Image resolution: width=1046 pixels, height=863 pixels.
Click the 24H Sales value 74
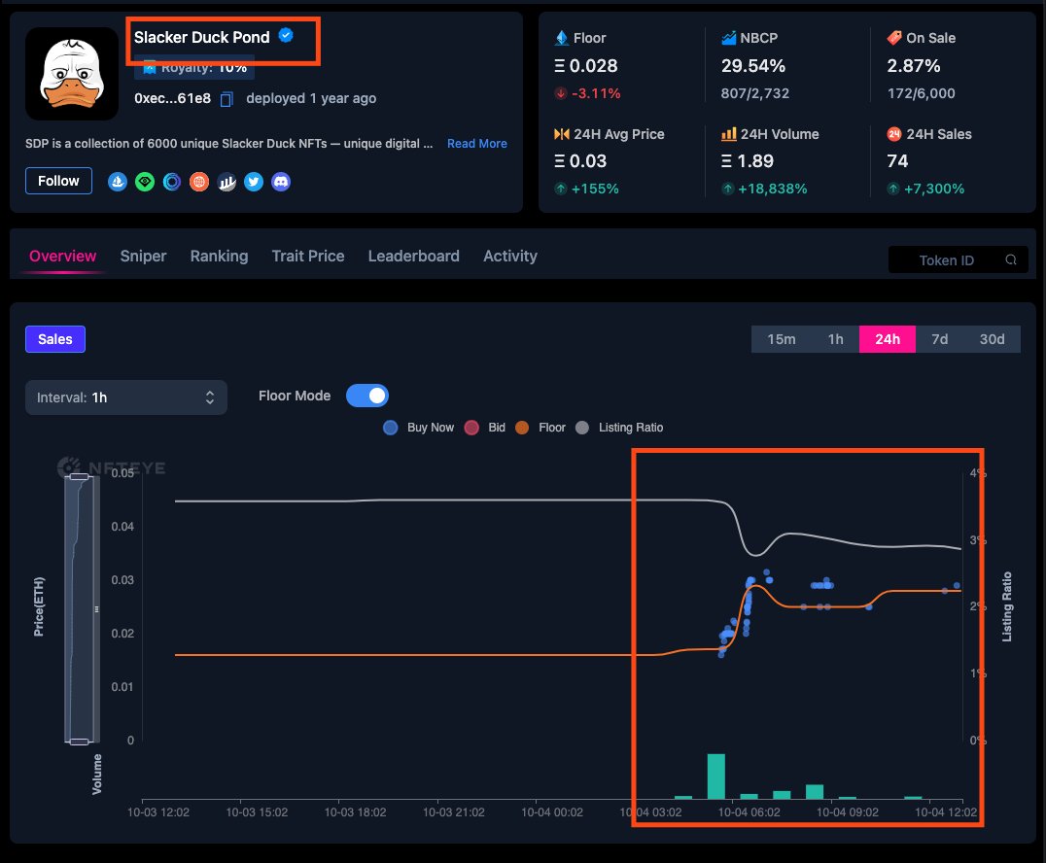click(x=897, y=160)
